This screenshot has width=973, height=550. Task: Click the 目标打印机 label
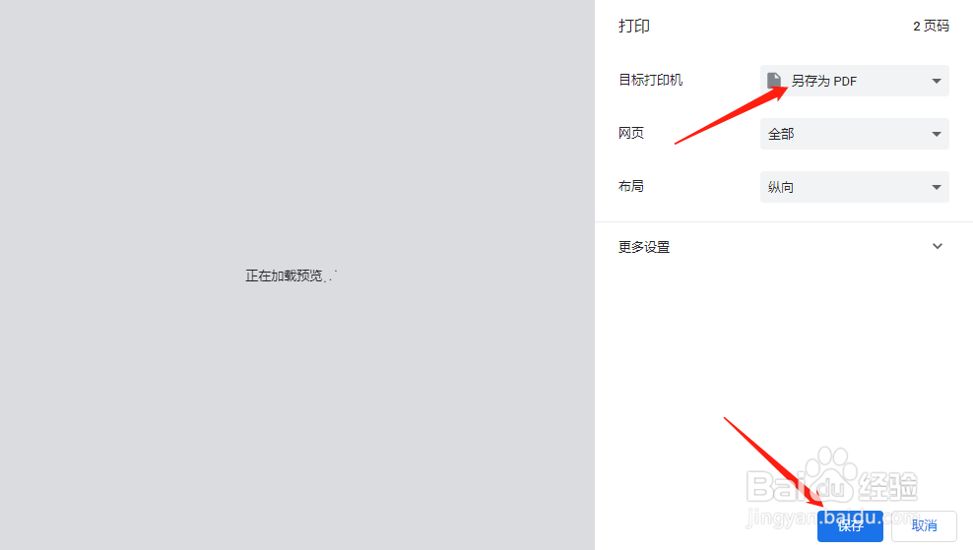coord(650,80)
